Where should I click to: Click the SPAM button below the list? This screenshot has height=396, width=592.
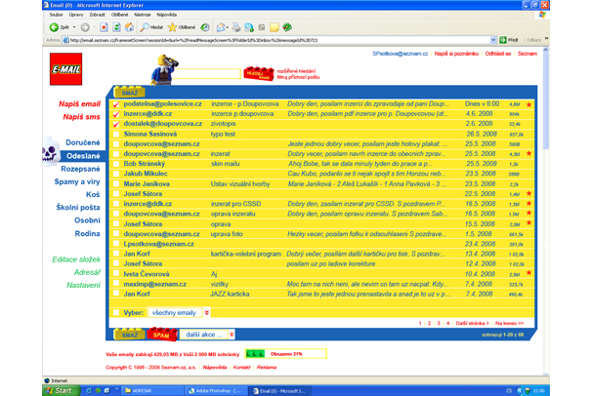[x=159, y=334]
